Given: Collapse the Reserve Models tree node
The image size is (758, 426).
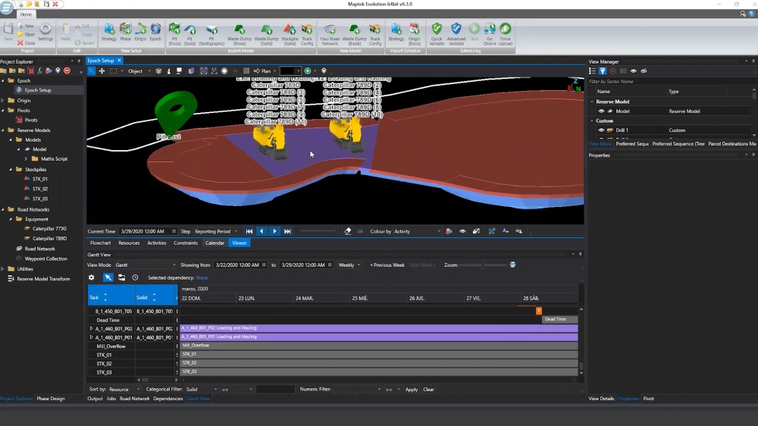Looking at the screenshot, I should point(3,130).
